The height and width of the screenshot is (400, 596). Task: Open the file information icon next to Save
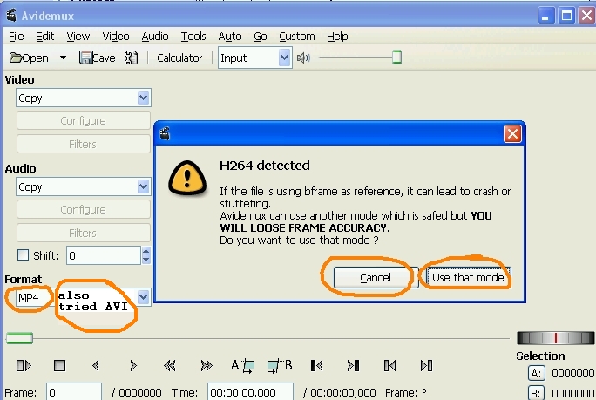point(131,58)
